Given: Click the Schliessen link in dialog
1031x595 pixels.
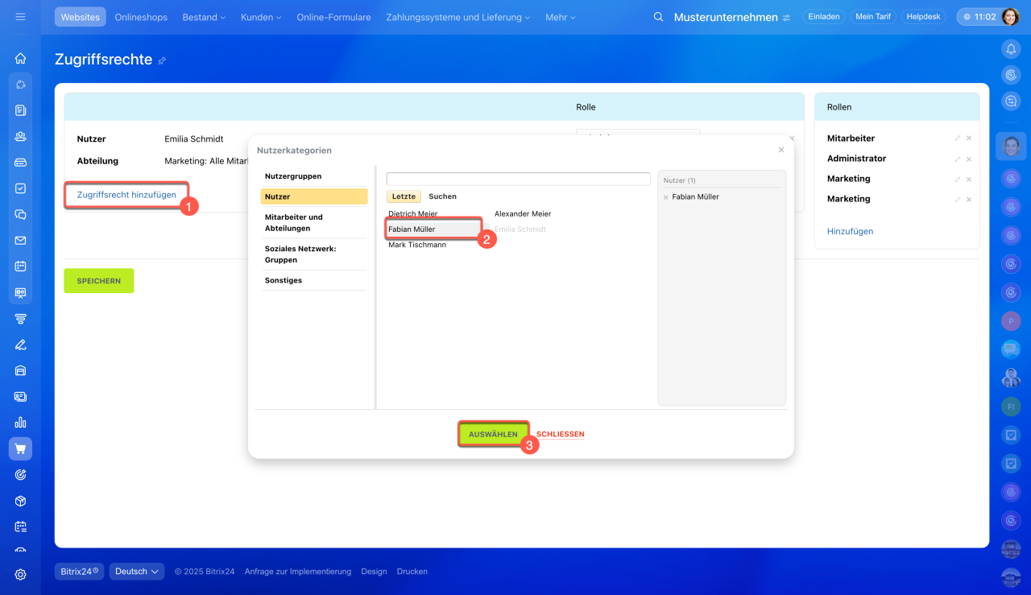Looking at the screenshot, I should click(561, 434).
